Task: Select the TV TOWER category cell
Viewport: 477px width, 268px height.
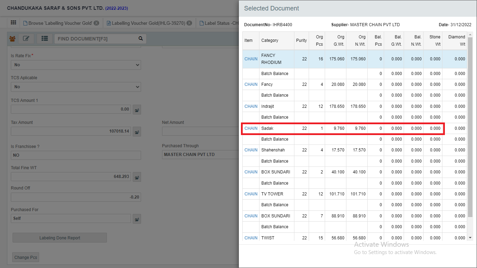Action: tap(277, 194)
